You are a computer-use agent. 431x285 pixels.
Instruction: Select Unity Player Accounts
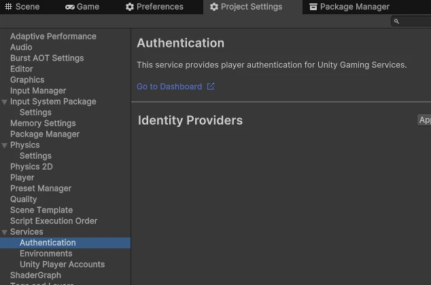coord(62,265)
